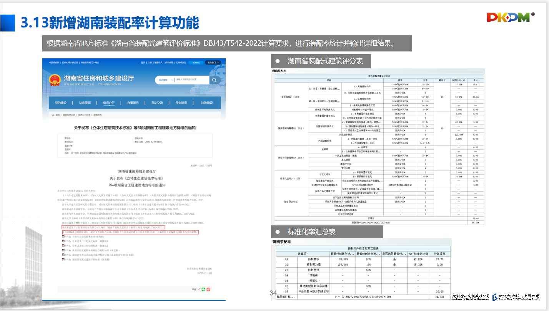Image resolution: width=549 pixels, height=311 pixels.
Task: Click the slide page number 34
Action: click(x=273, y=293)
